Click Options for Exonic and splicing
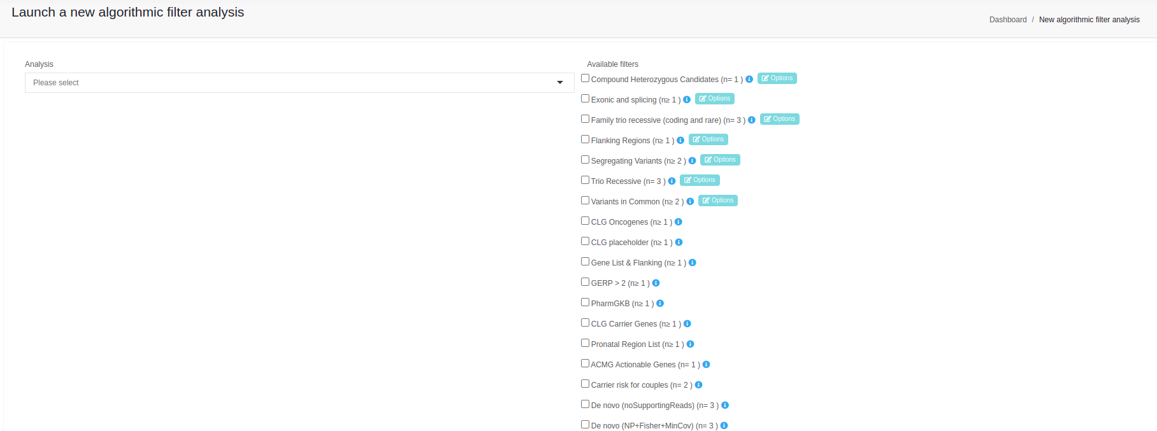1157x431 pixels. (x=715, y=99)
